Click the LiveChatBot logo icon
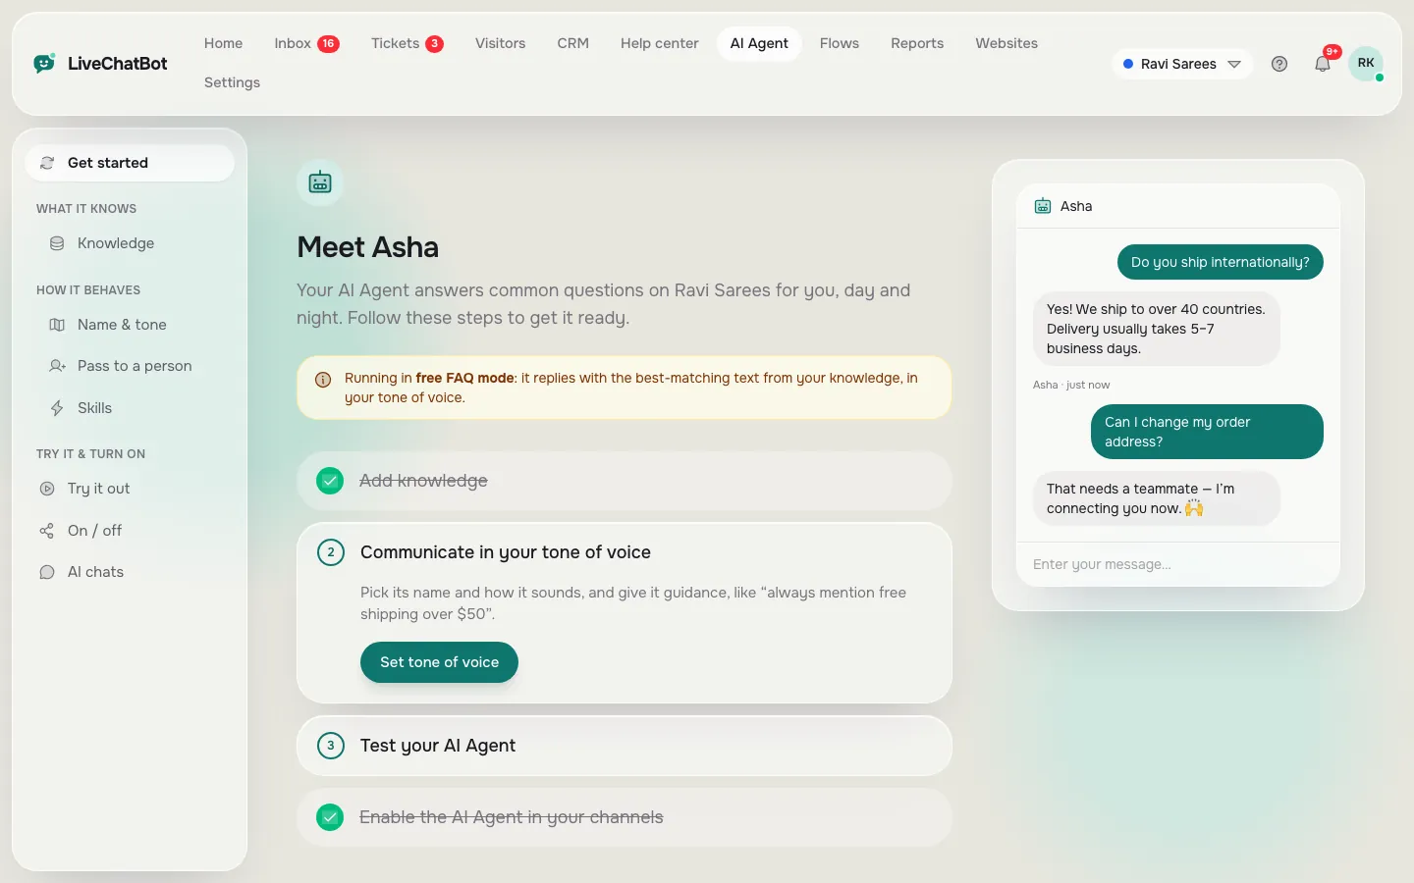Screen dimensions: 1414x883 click(44, 64)
